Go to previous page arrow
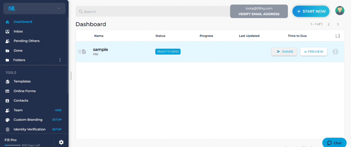The height and width of the screenshot is (147, 351). 329,24
